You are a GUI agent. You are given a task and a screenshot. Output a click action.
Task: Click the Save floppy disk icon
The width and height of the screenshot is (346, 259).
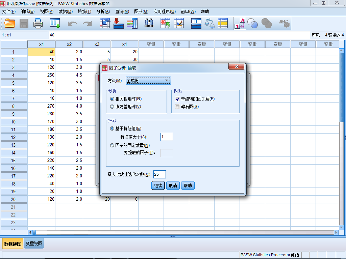[24, 23]
